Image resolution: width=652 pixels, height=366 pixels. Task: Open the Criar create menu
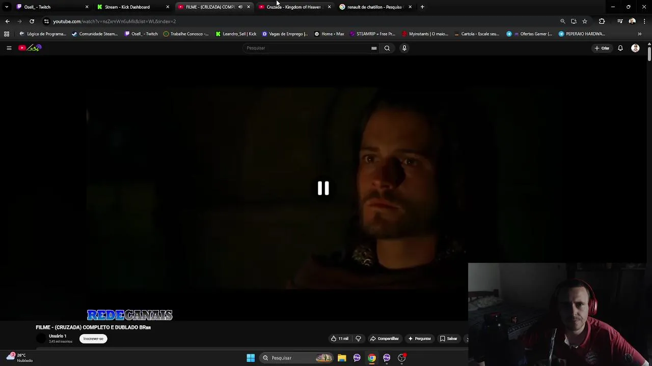[602, 48]
